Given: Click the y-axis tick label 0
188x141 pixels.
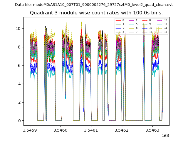Looking at the screenshot, I should pyautogui.click(x=19, y=121).
